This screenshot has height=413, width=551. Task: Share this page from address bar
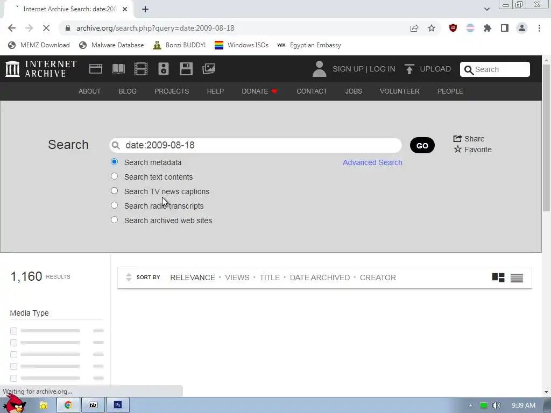(414, 28)
